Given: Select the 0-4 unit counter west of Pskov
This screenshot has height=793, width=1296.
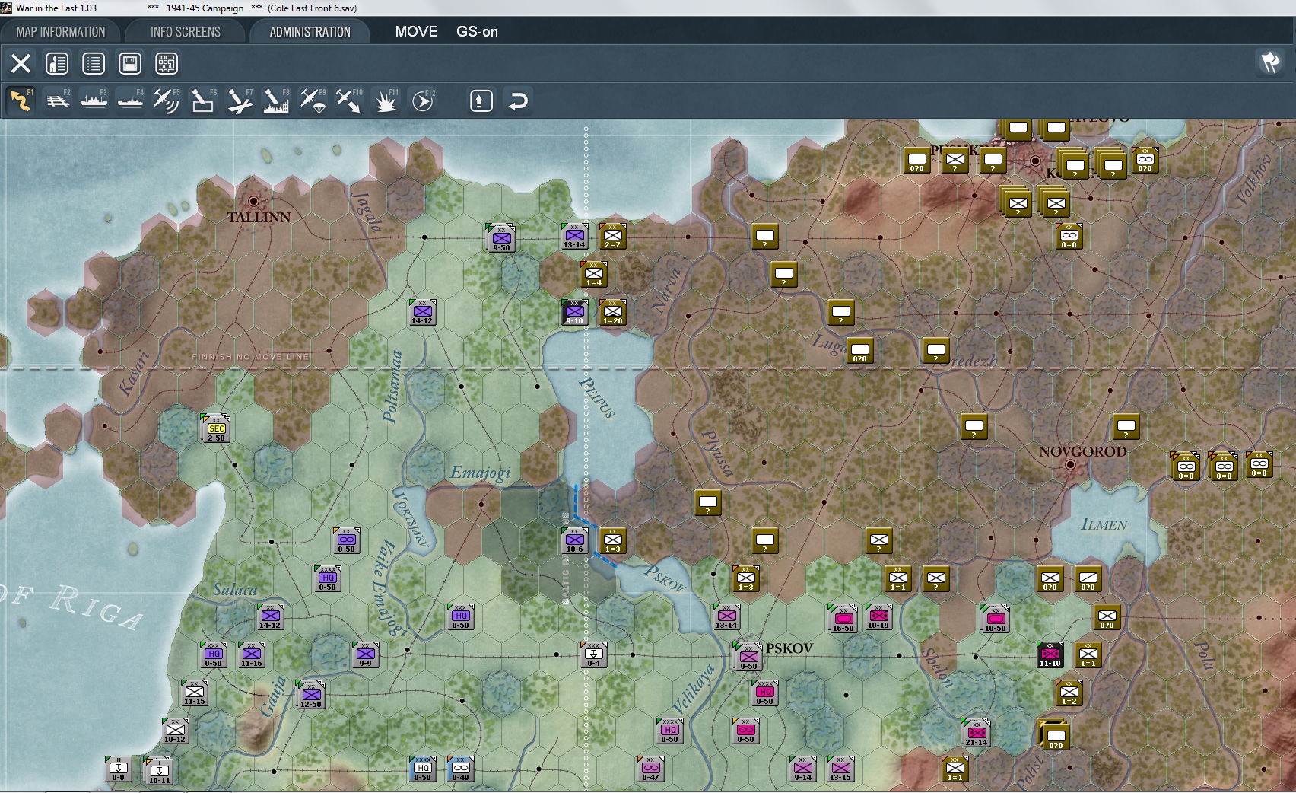Looking at the screenshot, I should (594, 654).
